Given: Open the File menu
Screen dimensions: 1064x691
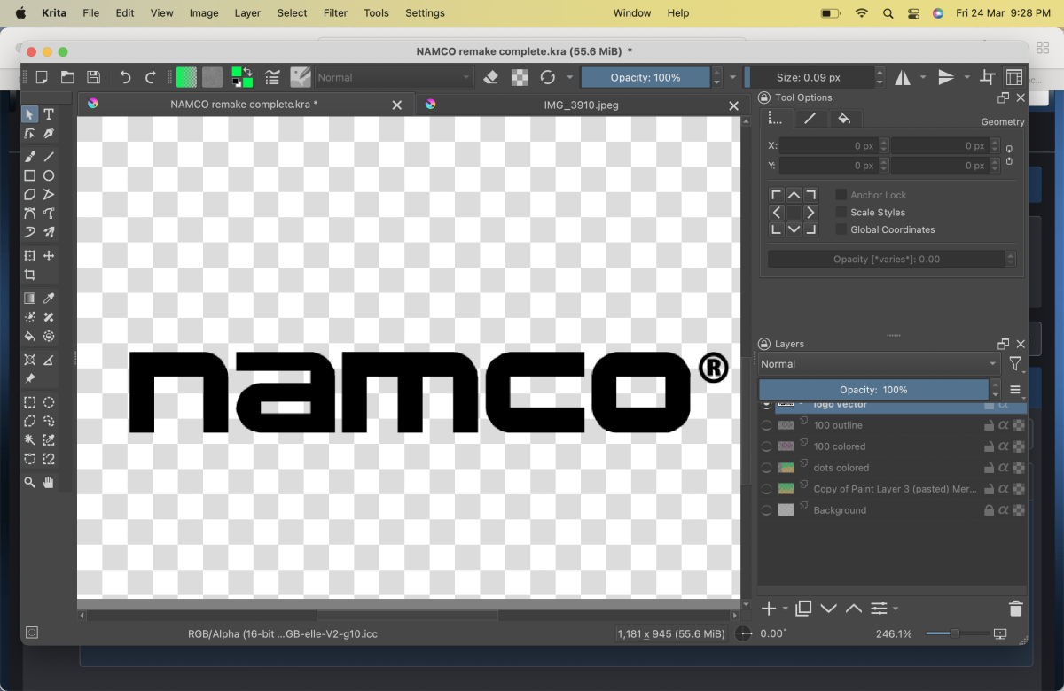Looking at the screenshot, I should pyautogui.click(x=90, y=13).
